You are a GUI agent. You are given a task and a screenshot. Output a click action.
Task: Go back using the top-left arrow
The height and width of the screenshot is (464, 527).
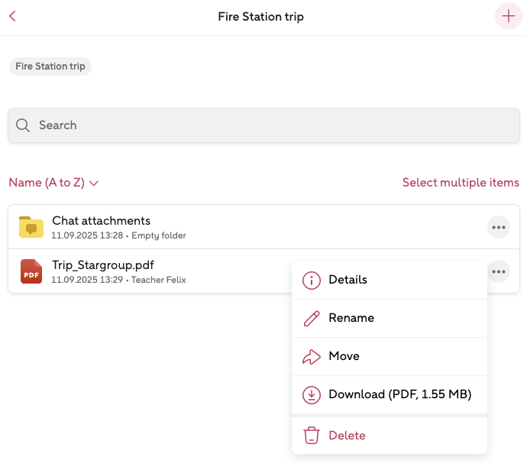coord(12,17)
